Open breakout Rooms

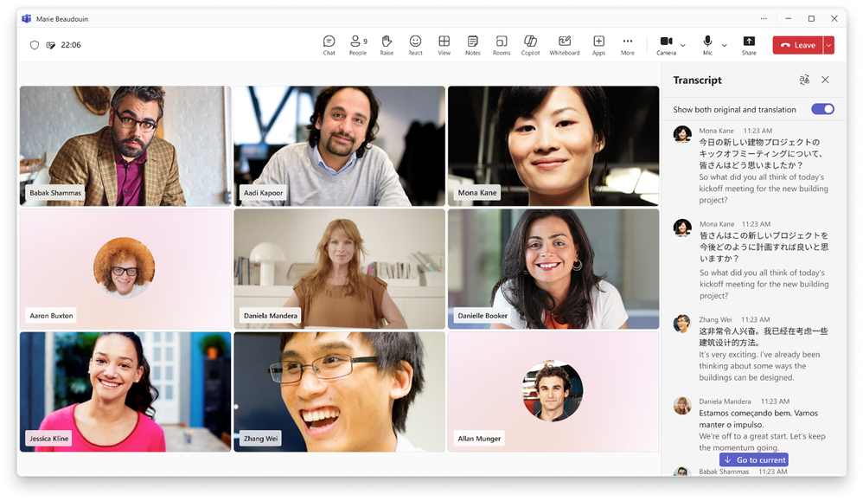(502, 45)
